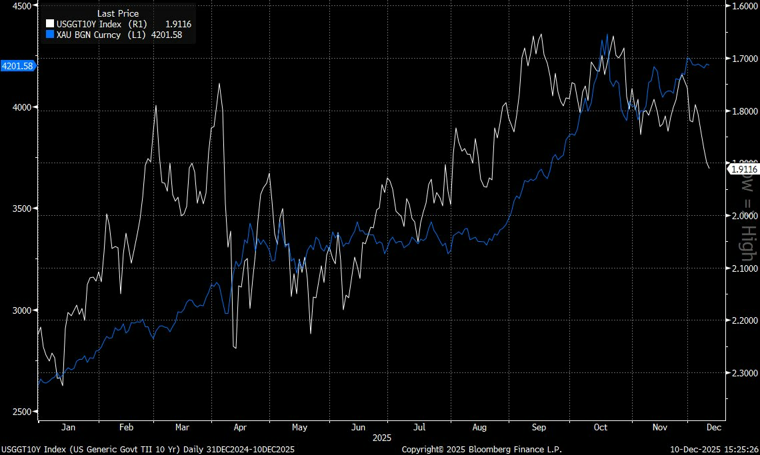This screenshot has height=455, width=760.
Task: Click the 4201.58 value in the legend
Action: 167,35
